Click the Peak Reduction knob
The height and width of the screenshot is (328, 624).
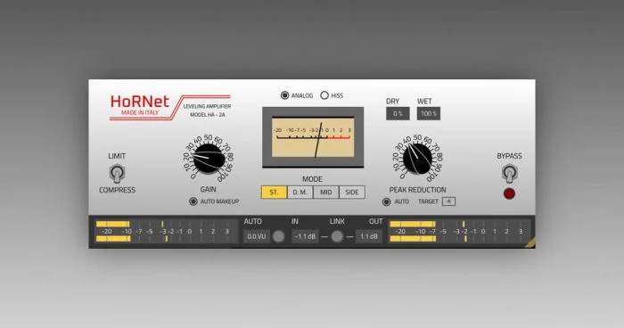coord(417,159)
